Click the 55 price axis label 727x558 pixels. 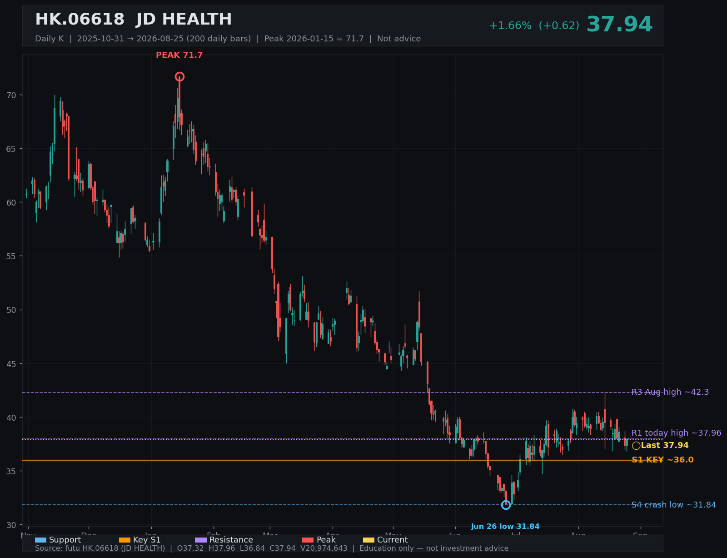[11, 256]
